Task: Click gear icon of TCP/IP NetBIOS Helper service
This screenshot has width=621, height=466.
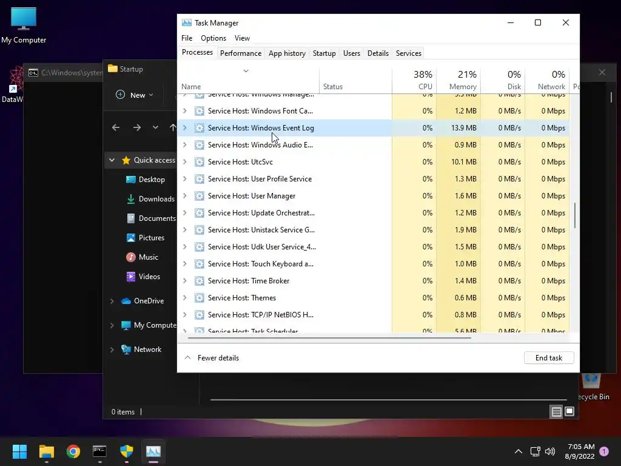Action: click(199, 315)
